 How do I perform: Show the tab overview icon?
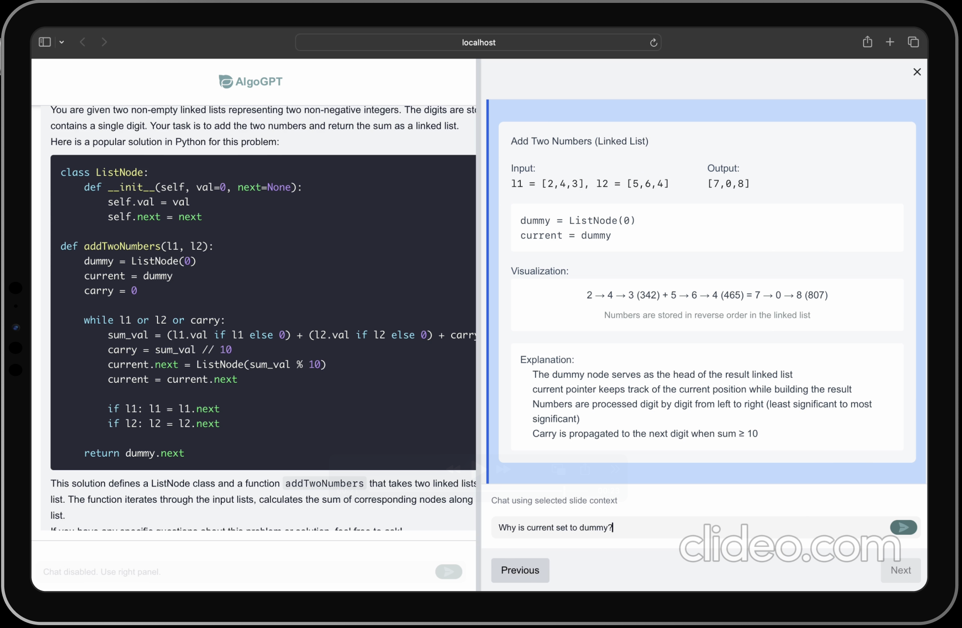point(913,42)
